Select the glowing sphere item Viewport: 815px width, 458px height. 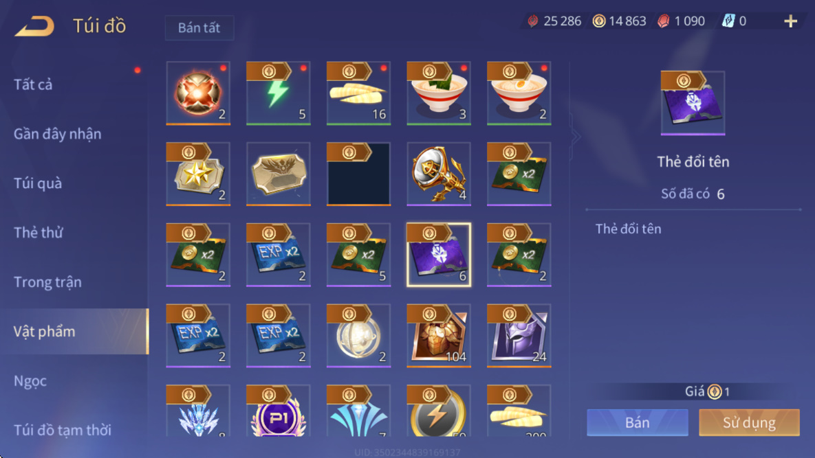click(358, 336)
